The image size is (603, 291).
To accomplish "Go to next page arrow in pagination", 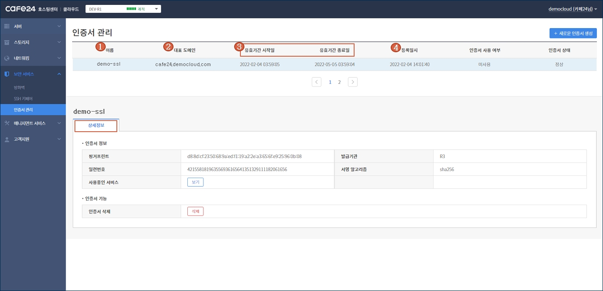I will tap(353, 82).
